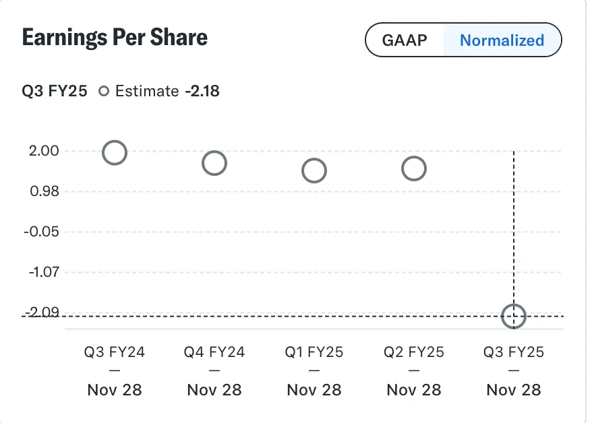Click the 2.00 y-axis label
The width and height of the screenshot is (592, 423).
click(x=41, y=151)
